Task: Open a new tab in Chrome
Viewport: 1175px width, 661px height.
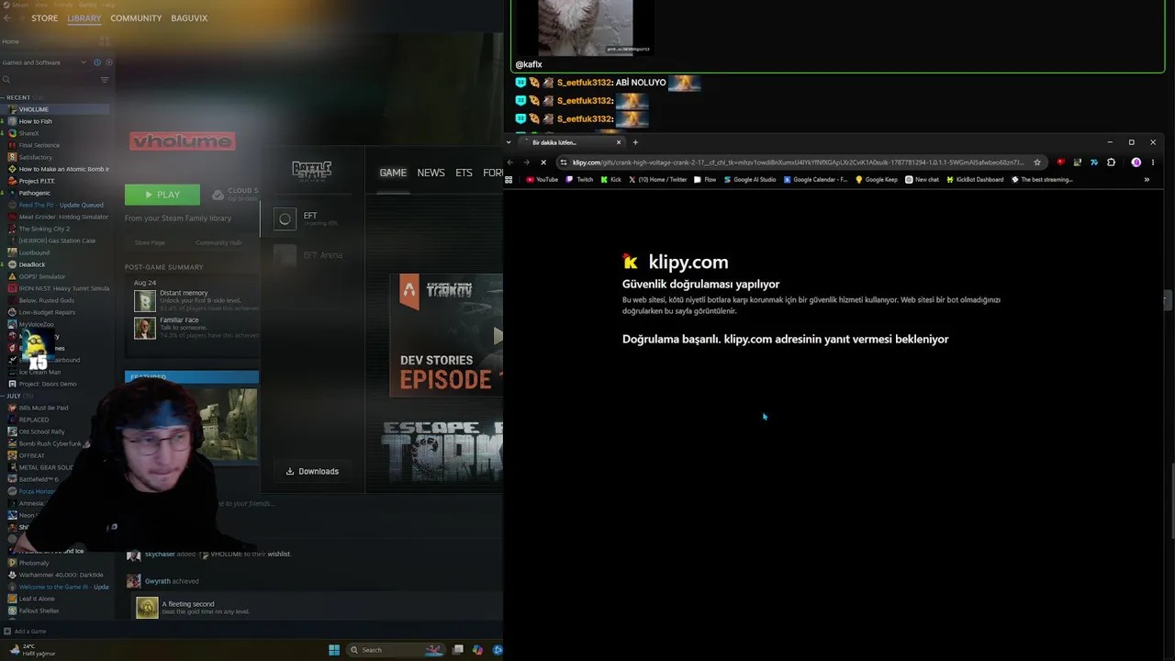Action: (x=635, y=142)
